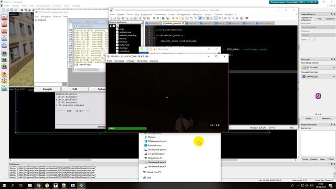Click the AAATRIGGER texture preview thumbnail
Viewport: 336px width, 189px height.
(x=318, y=96)
